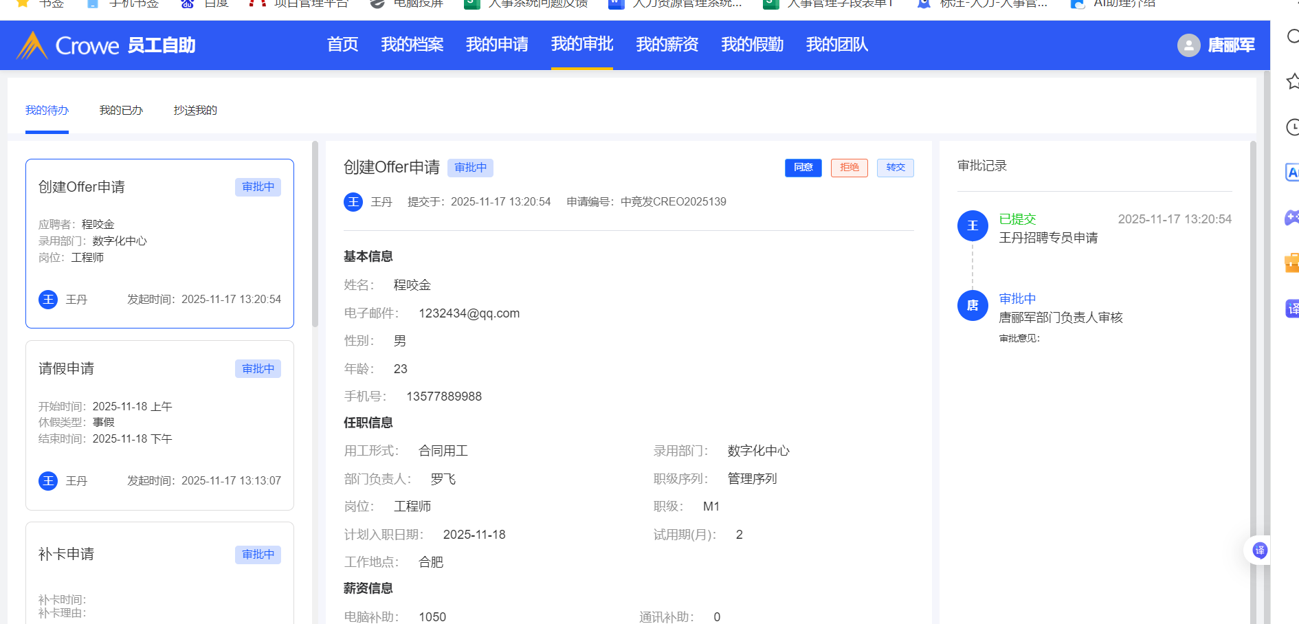Open the user avatar for 唐丽军
Screen dimensions: 1299x624
(x=1188, y=45)
